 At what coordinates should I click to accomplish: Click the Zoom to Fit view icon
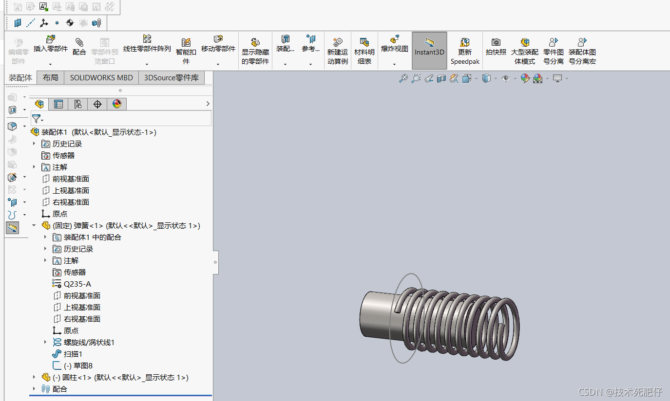click(403, 78)
